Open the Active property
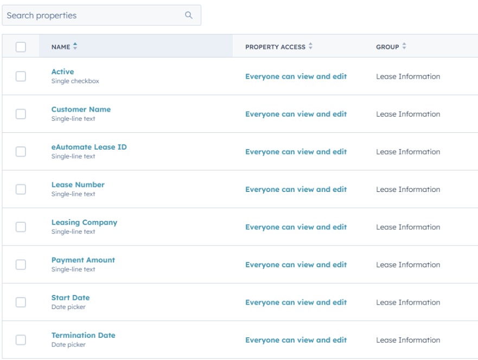 tap(62, 72)
